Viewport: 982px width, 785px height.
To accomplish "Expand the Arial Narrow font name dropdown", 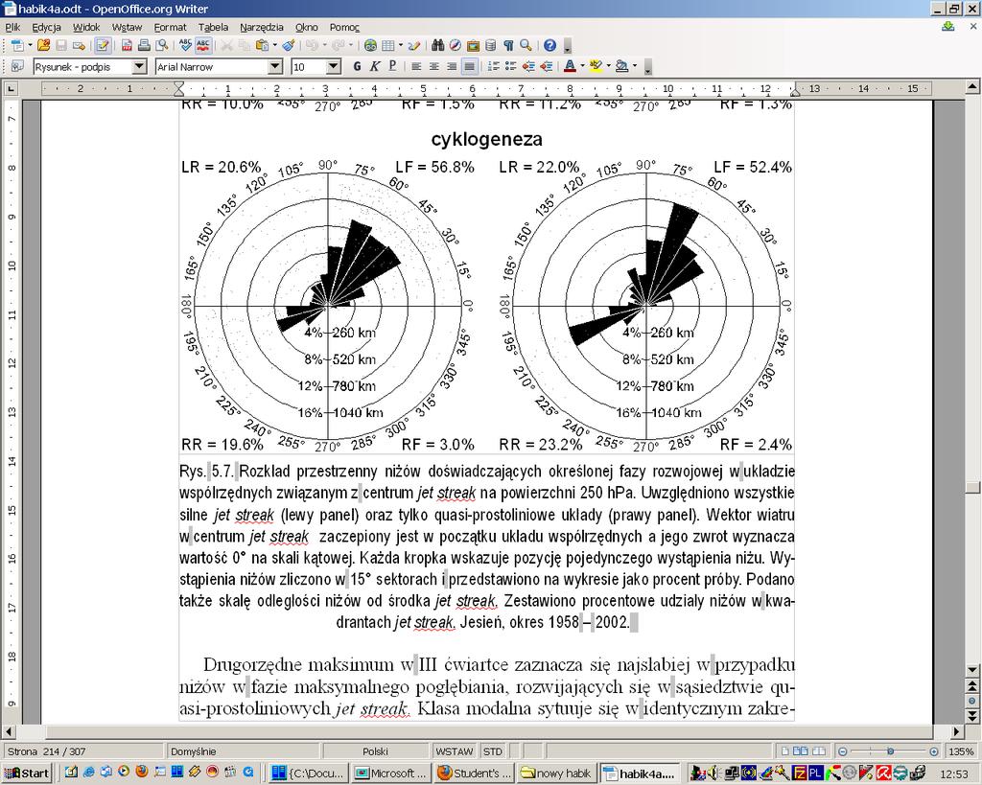I will 275,66.
